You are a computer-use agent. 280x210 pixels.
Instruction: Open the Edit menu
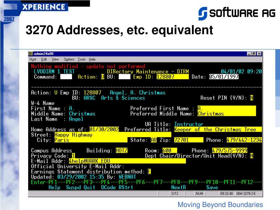point(44,59)
